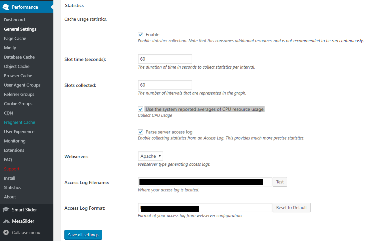Open Dashboard in the Performance menu

[x=14, y=20]
